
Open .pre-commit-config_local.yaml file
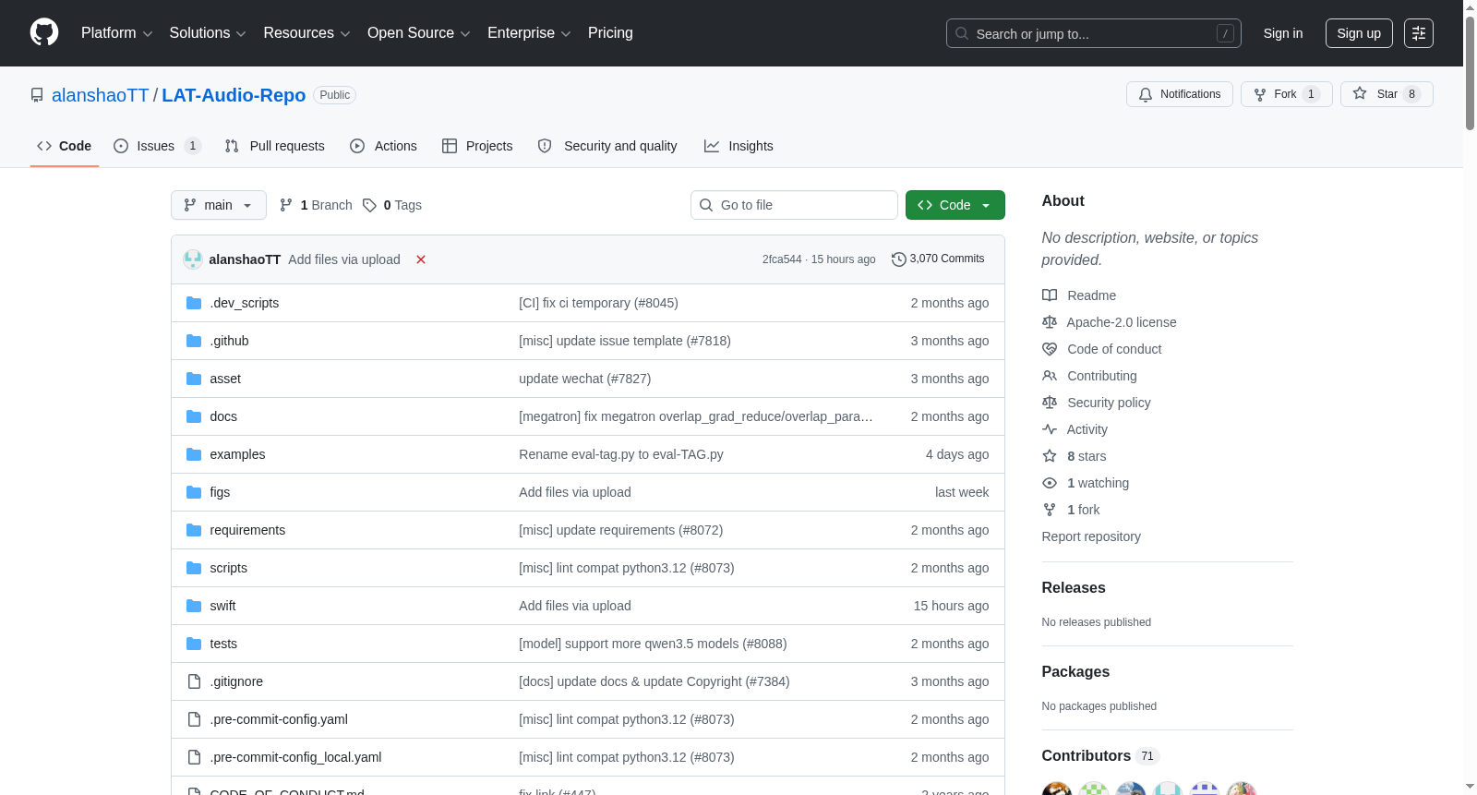click(x=295, y=757)
